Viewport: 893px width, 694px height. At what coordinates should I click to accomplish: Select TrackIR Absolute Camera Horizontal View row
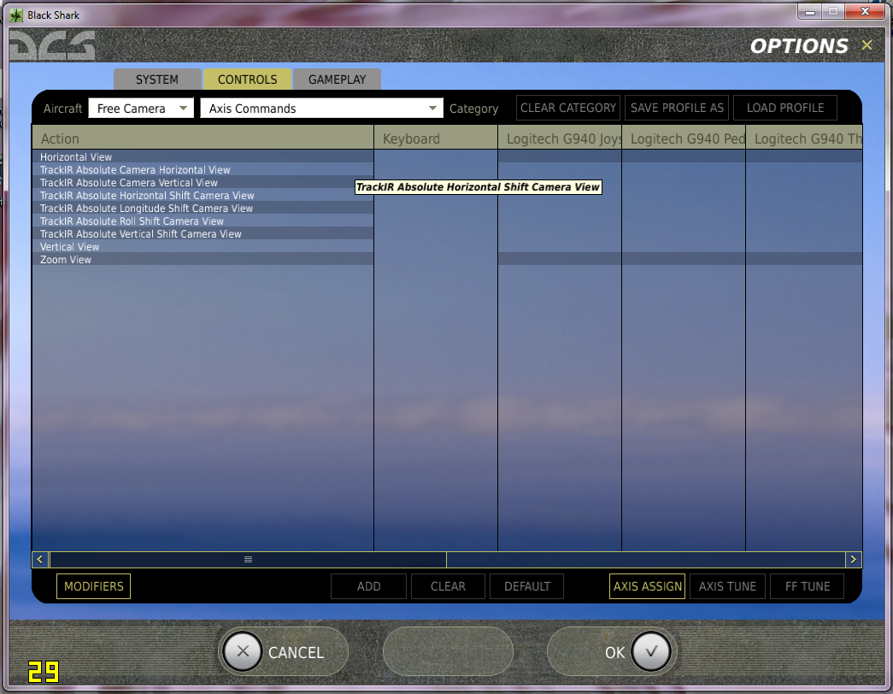tap(203, 170)
